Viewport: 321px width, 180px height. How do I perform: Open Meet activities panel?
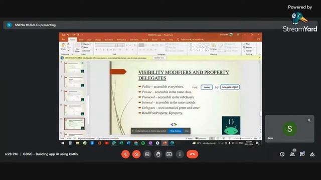(312, 154)
